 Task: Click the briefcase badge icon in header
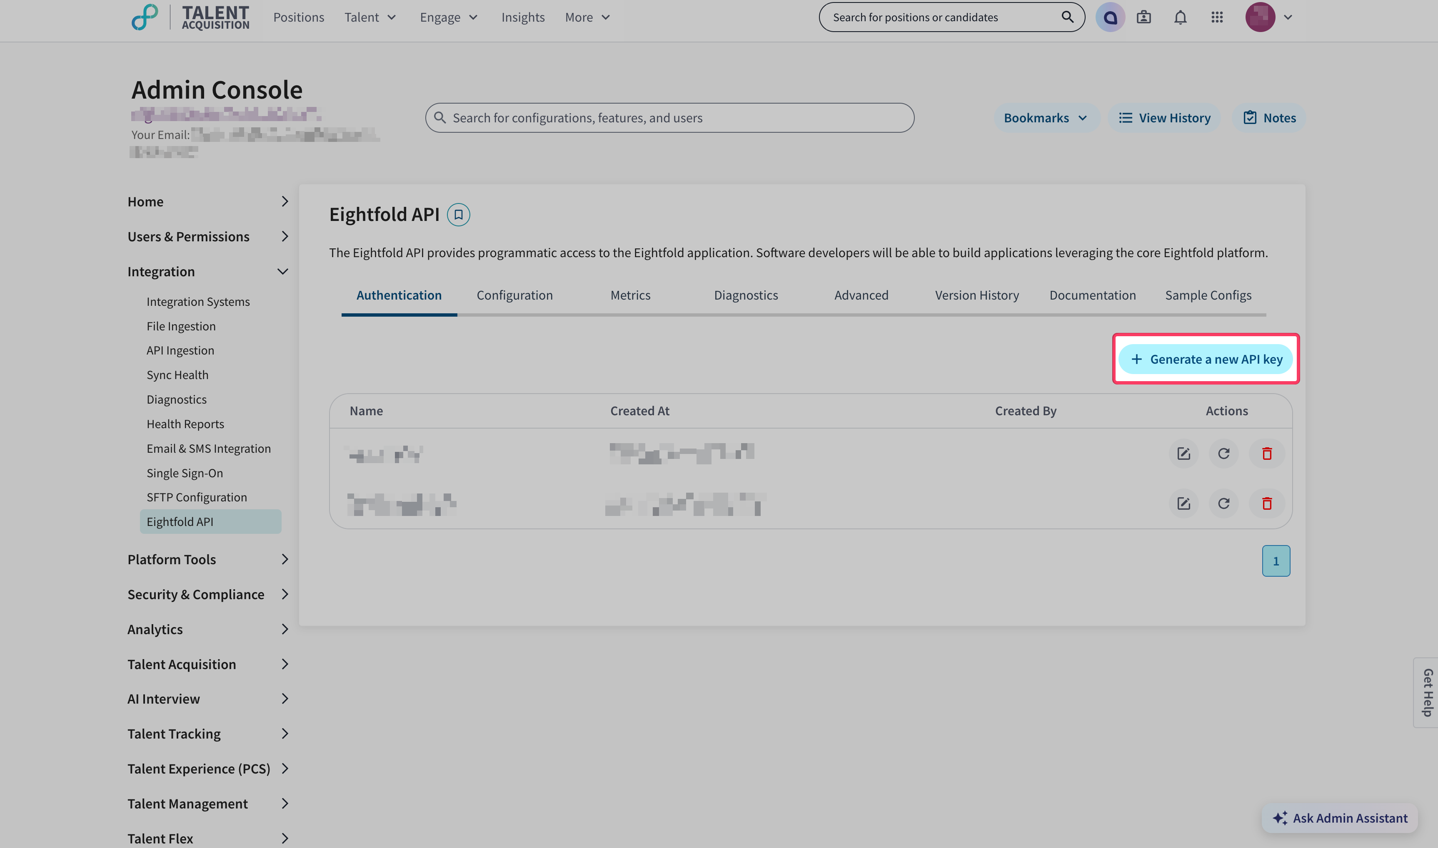point(1143,17)
